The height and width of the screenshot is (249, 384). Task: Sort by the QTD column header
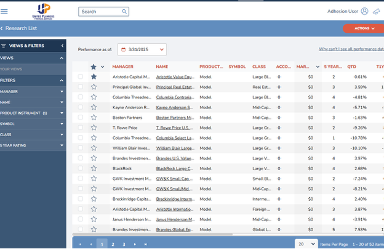351,67
